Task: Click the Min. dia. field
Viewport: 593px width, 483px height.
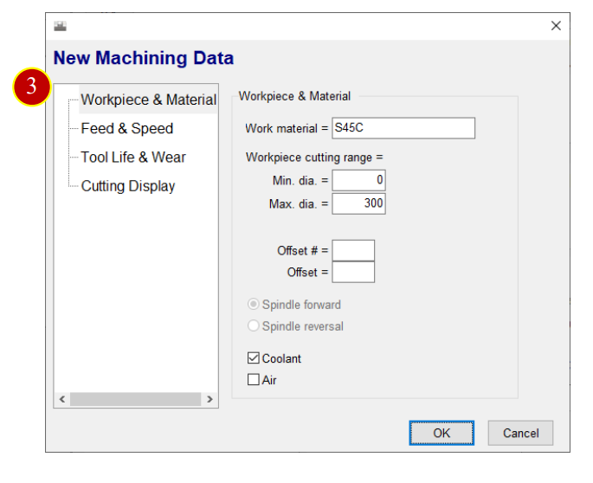Action: tap(358, 180)
